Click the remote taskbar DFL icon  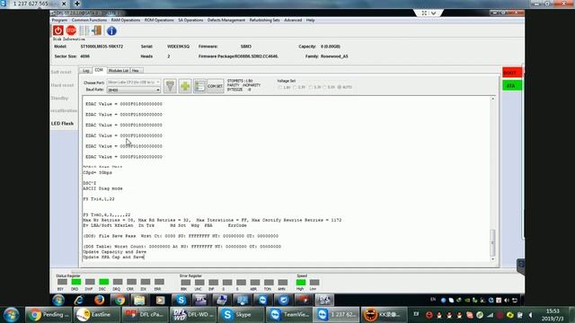324,300
